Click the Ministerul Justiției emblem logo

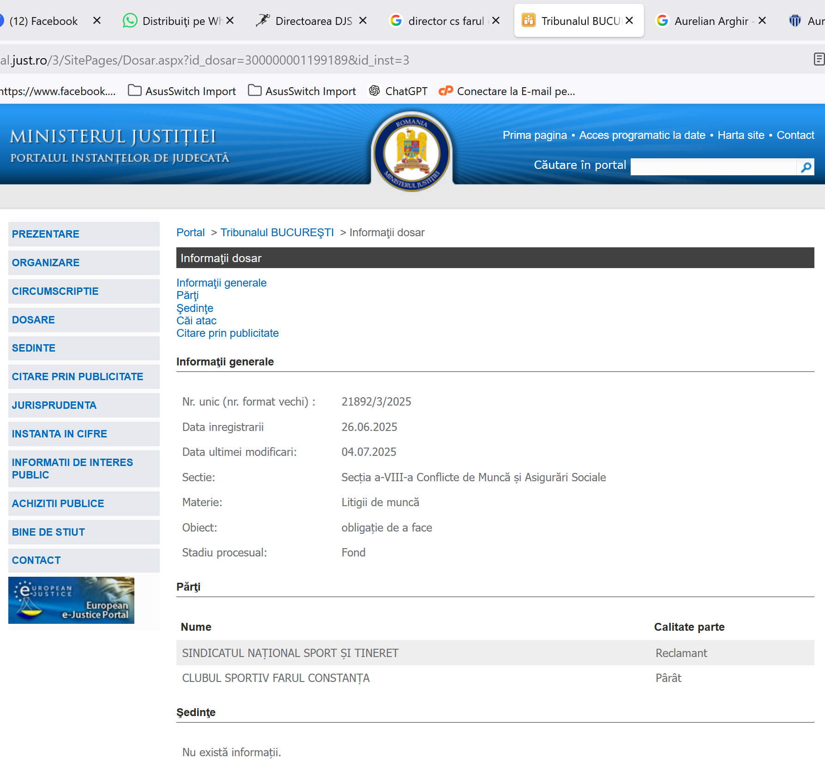pos(411,151)
